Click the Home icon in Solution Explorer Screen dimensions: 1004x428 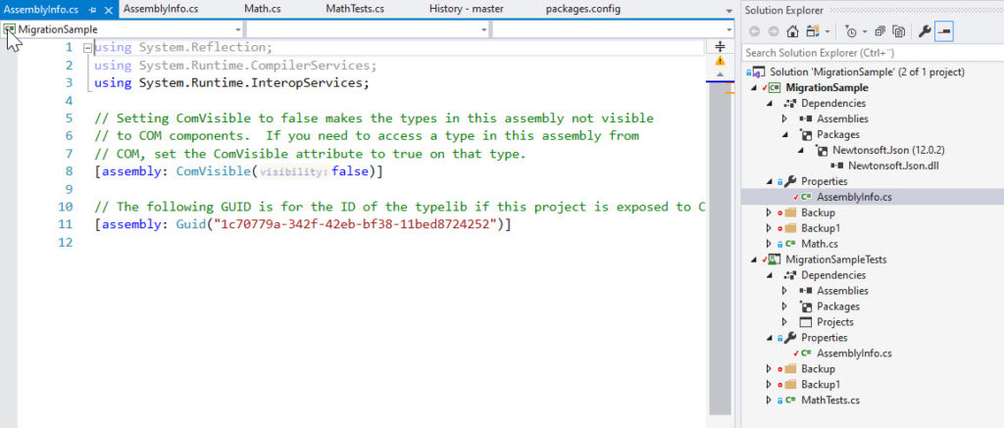click(792, 31)
